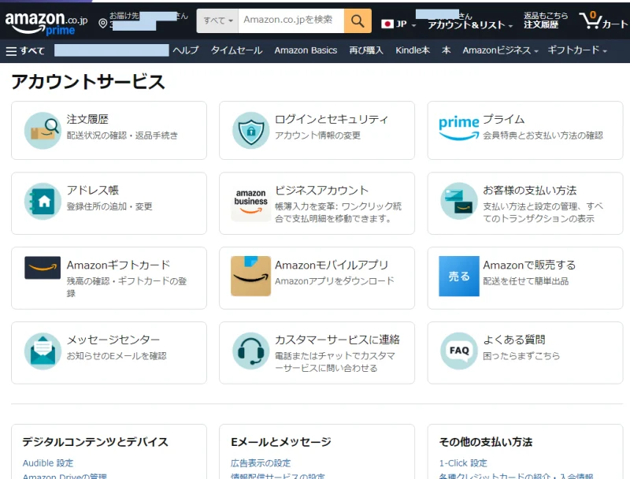Screen dimensions: 630x479
Task: Open the すべて search category dropdown
Action: 217,21
